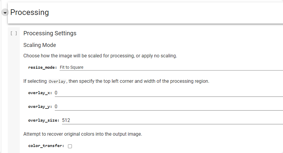Click the 'Choose how the image' description
This screenshot has width=283, height=153.
pyautogui.click(x=100, y=56)
